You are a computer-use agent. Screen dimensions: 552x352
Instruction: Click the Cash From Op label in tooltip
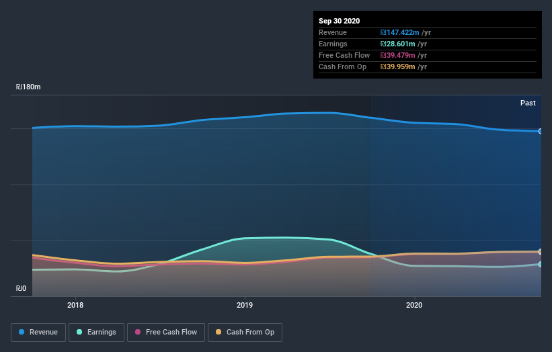tap(342, 67)
